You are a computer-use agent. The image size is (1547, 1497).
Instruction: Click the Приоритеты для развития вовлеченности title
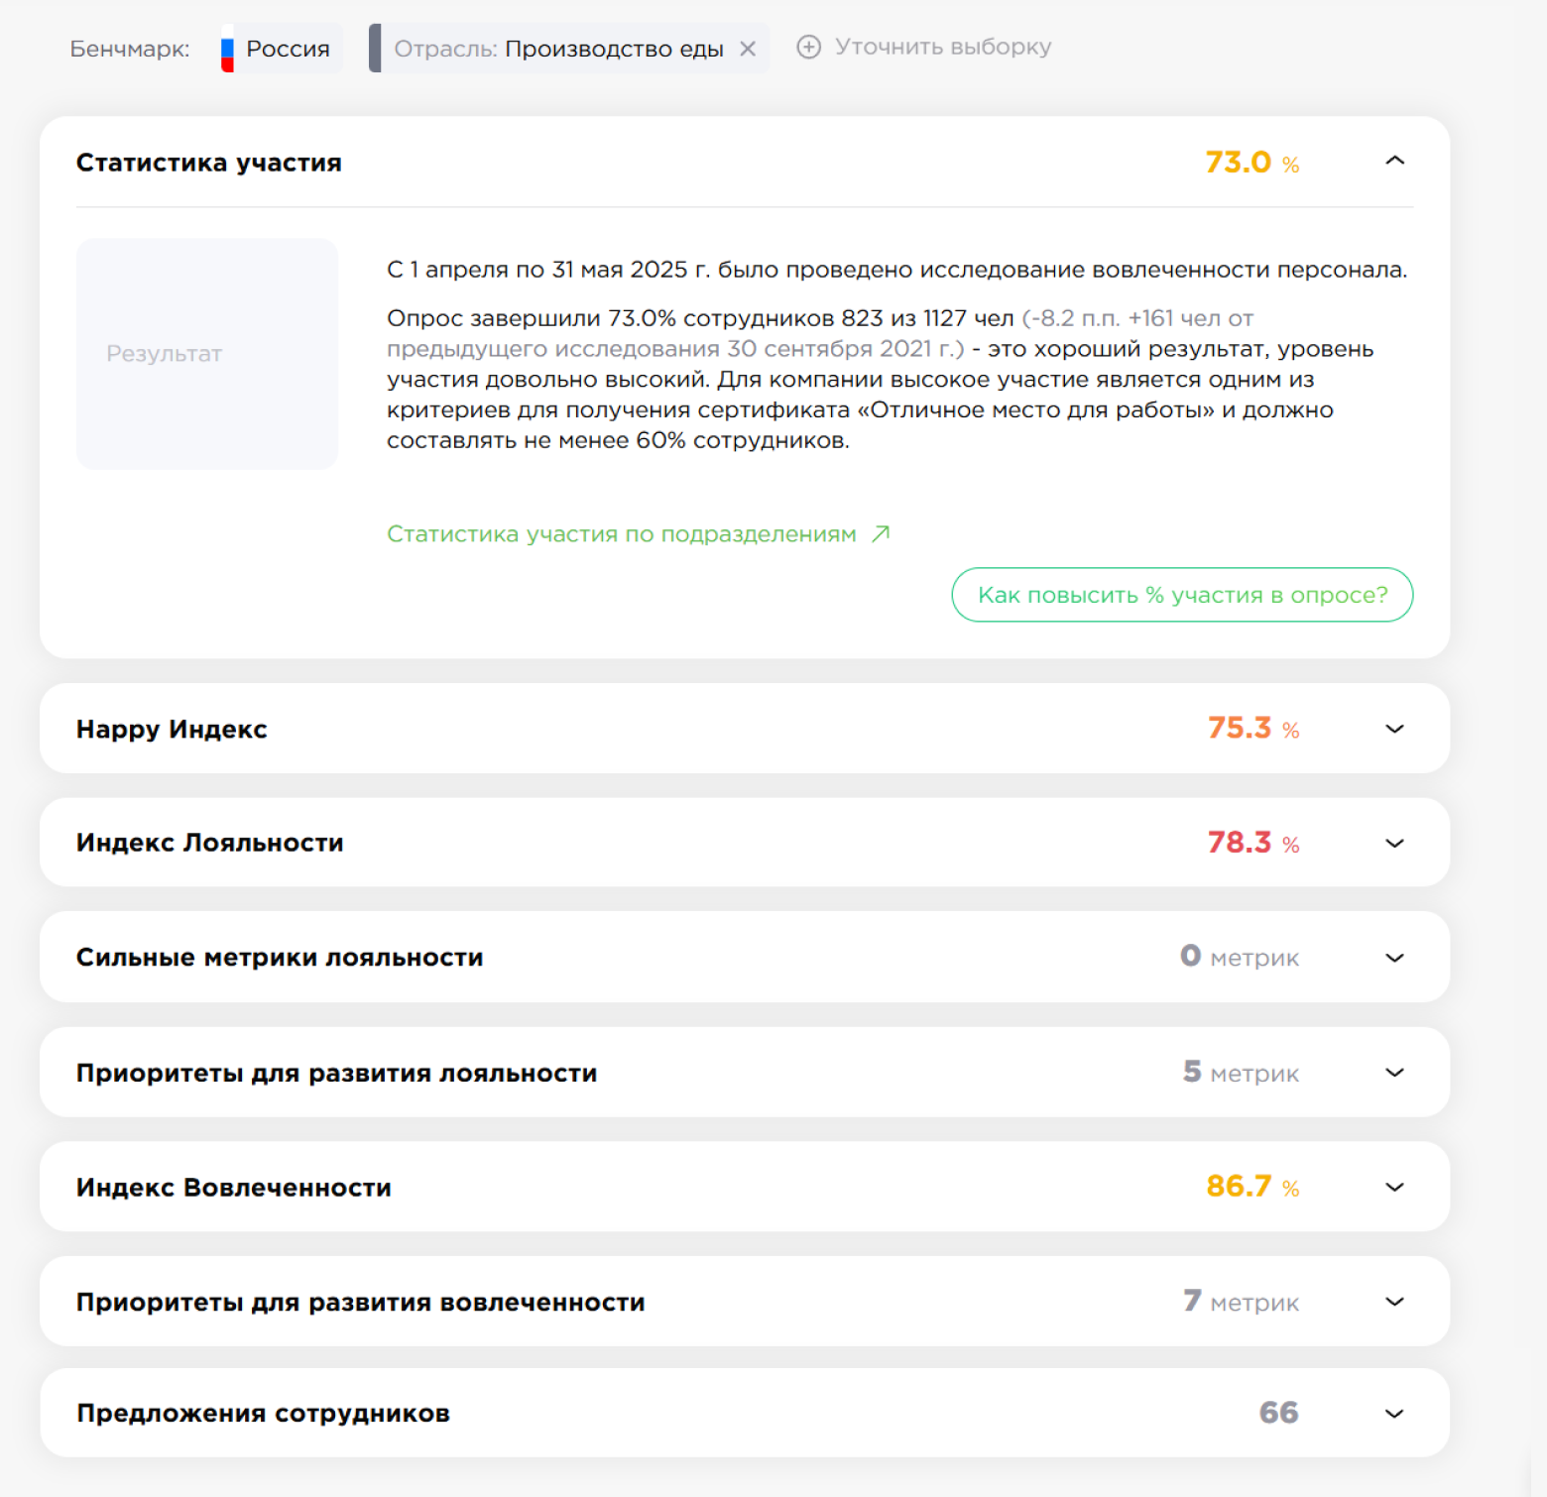tap(361, 1302)
